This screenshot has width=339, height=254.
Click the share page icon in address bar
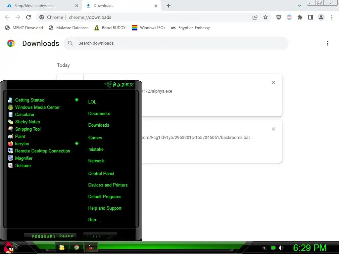(x=255, y=17)
